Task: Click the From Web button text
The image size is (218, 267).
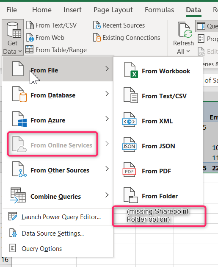Action: pyautogui.click(x=50, y=38)
